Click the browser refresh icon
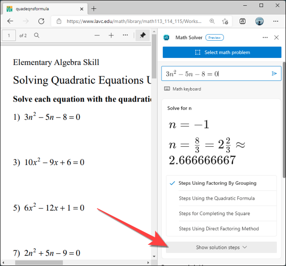Image resolution: width=286 pixels, height=266 pixels. (41, 21)
